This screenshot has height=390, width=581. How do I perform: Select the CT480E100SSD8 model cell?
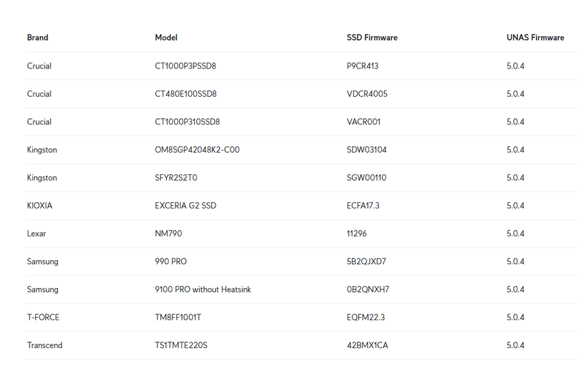186,94
